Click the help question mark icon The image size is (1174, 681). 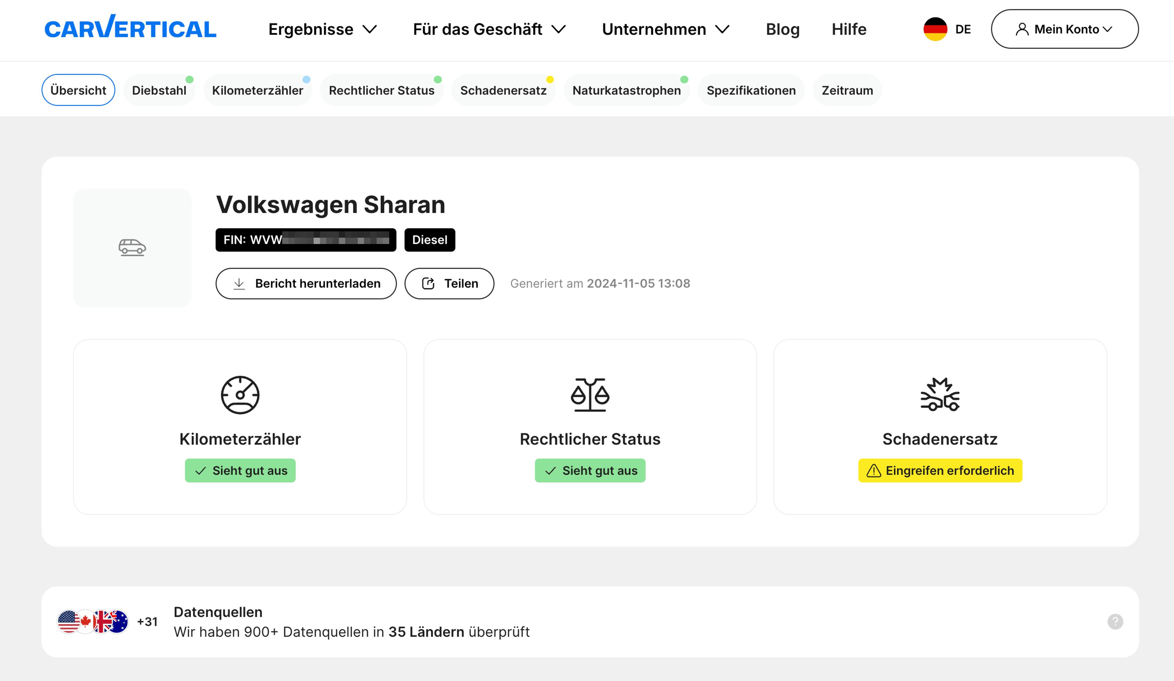pos(1115,621)
